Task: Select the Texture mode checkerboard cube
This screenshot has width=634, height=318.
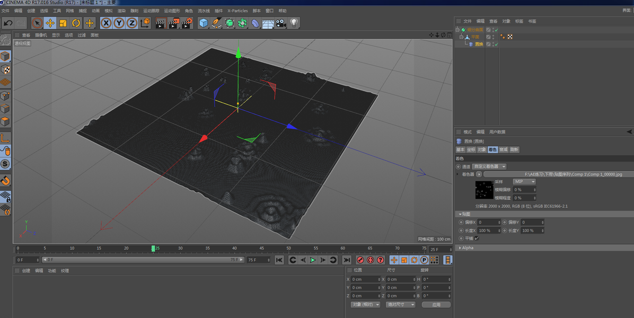Action: pos(5,69)
